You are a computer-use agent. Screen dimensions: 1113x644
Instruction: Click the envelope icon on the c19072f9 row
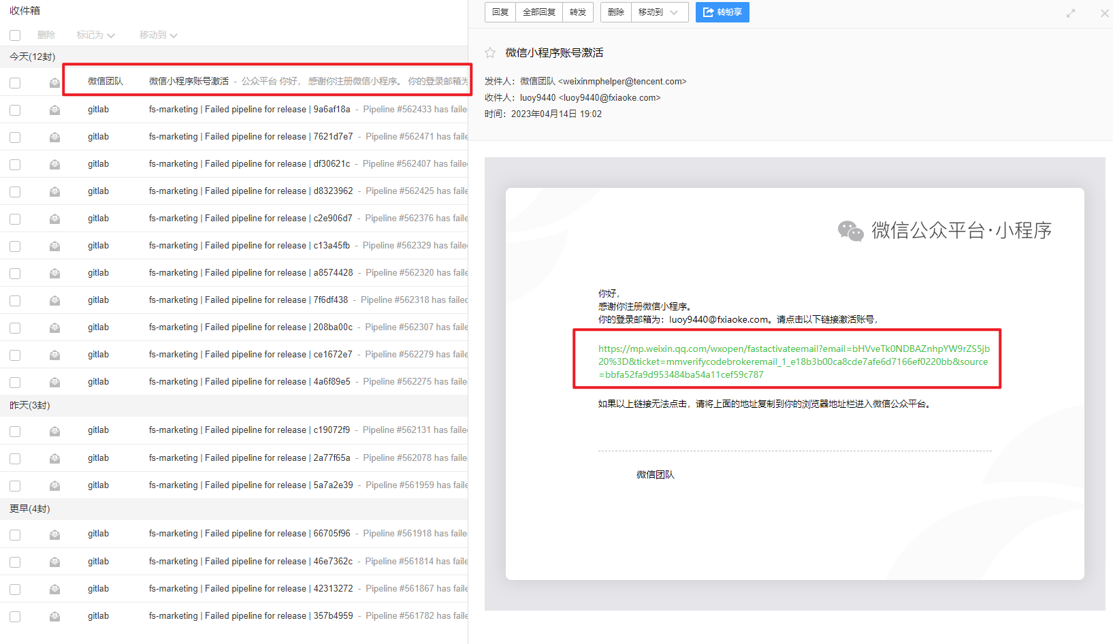point(54,431)
